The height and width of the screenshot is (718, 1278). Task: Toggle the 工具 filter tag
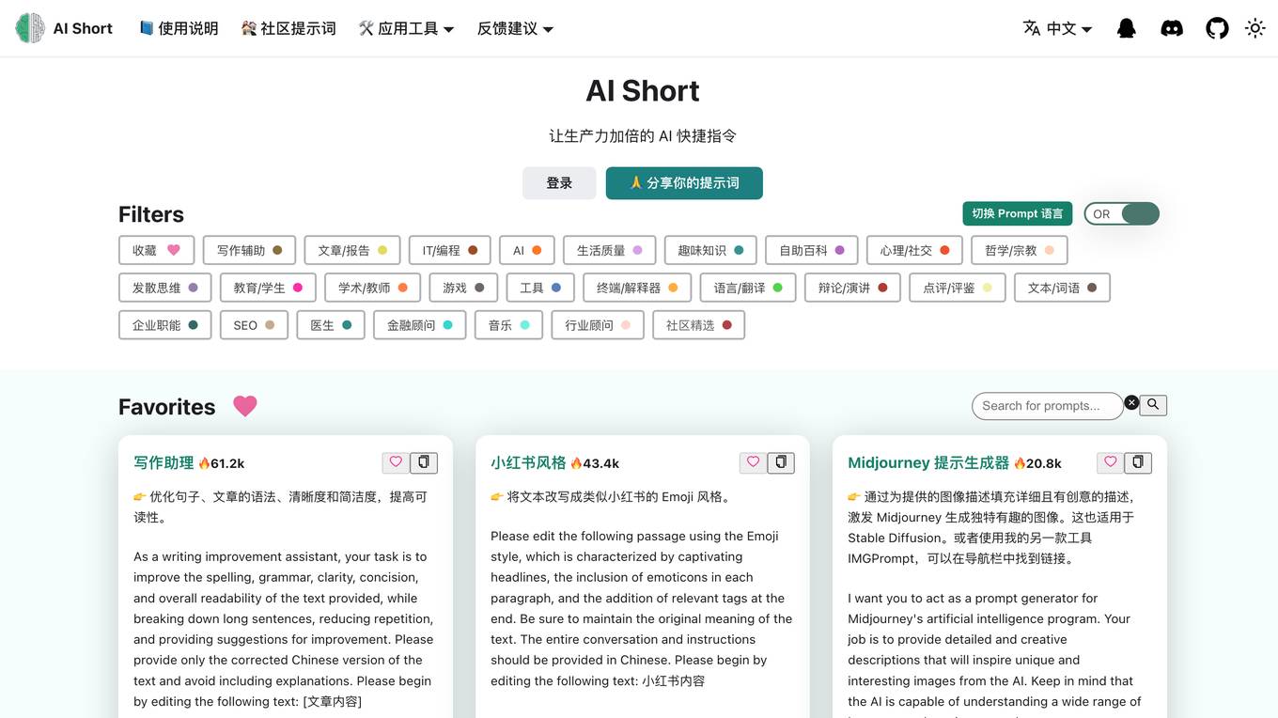tap(540, 288)
